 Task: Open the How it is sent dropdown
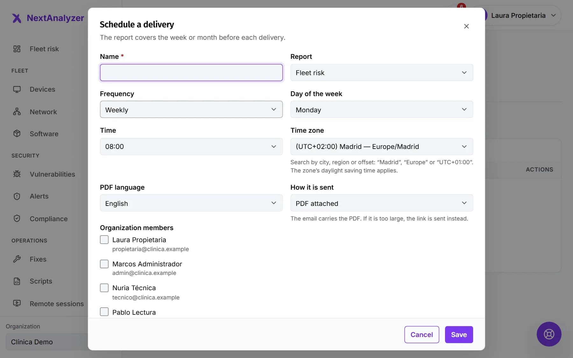coord(382,203)
